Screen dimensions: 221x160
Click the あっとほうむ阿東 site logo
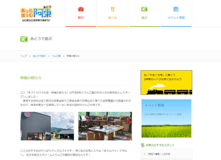[36, 14]
